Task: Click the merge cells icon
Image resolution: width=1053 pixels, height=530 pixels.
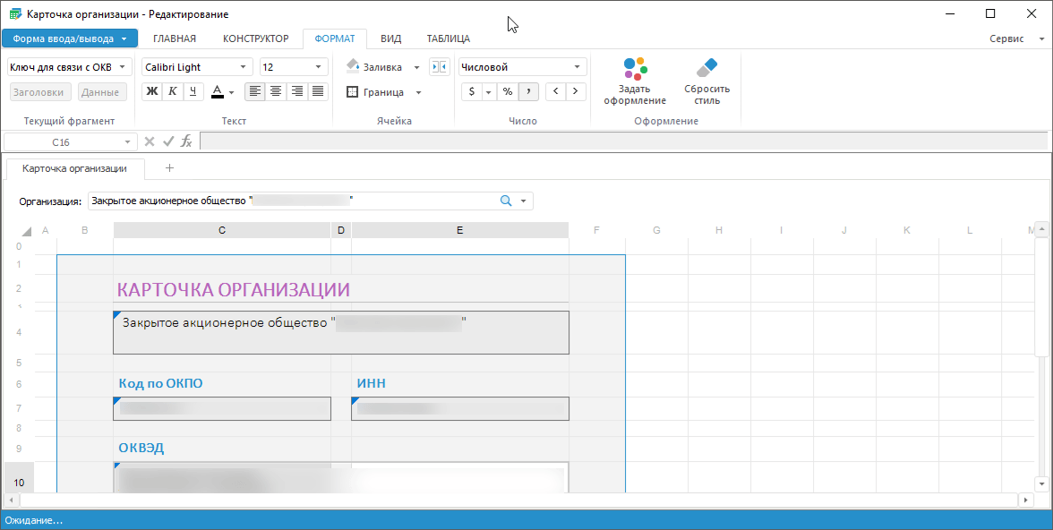Action: pyautogui.click(x=439, y=67)
